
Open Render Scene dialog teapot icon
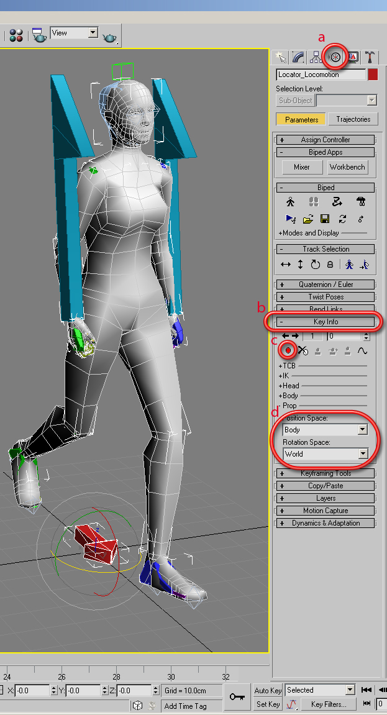click(x=39, y=35)
